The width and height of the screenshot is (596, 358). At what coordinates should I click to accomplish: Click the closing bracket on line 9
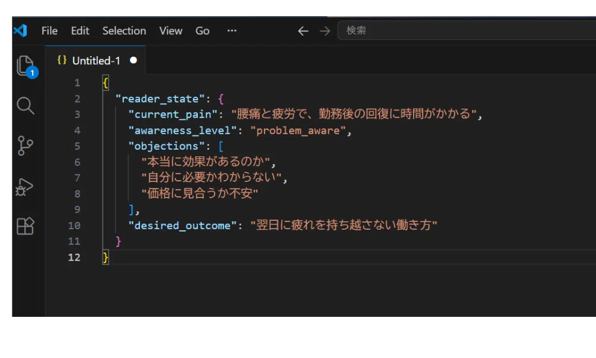tap(131, 209)
